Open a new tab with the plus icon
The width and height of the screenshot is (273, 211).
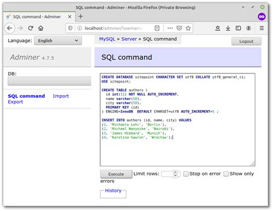click(81, 17)
